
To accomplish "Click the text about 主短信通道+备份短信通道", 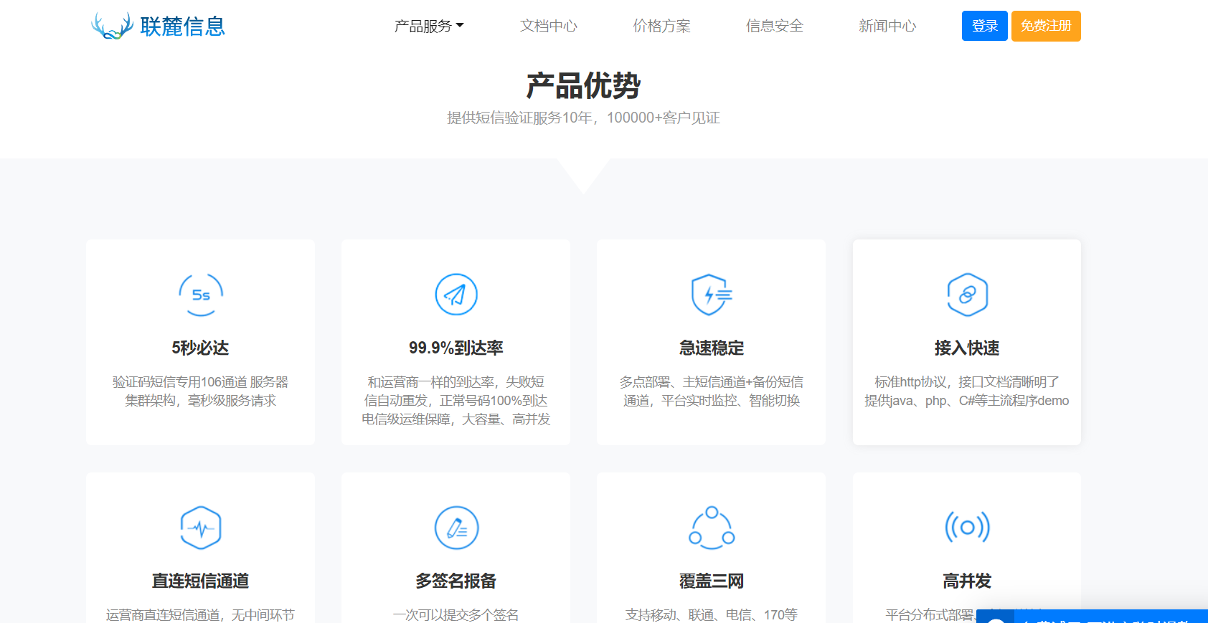I will tap(712, 391).
